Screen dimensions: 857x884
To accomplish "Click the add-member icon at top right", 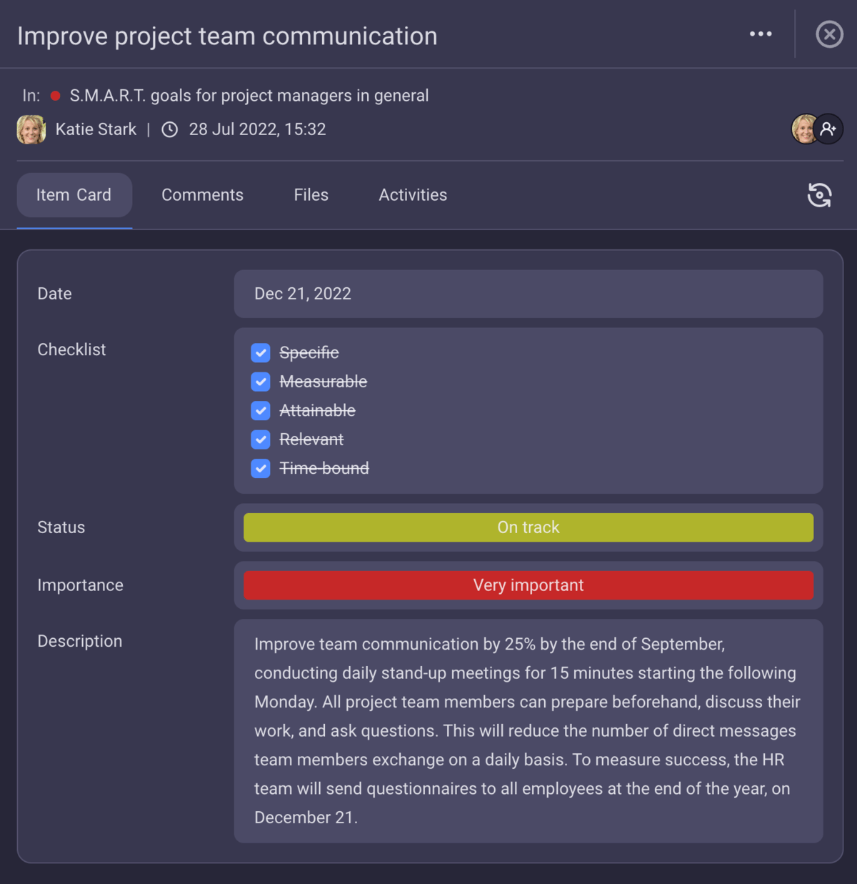I will [829, 129].
